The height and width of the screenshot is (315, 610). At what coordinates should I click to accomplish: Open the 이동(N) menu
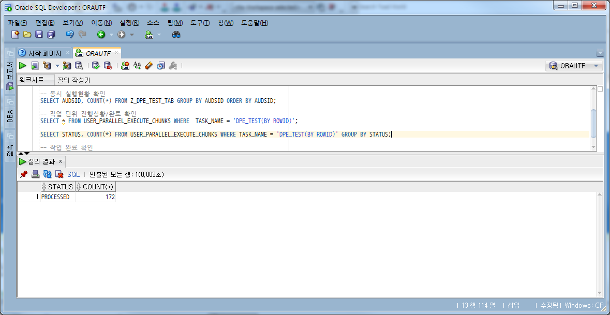tap(101, 23)
